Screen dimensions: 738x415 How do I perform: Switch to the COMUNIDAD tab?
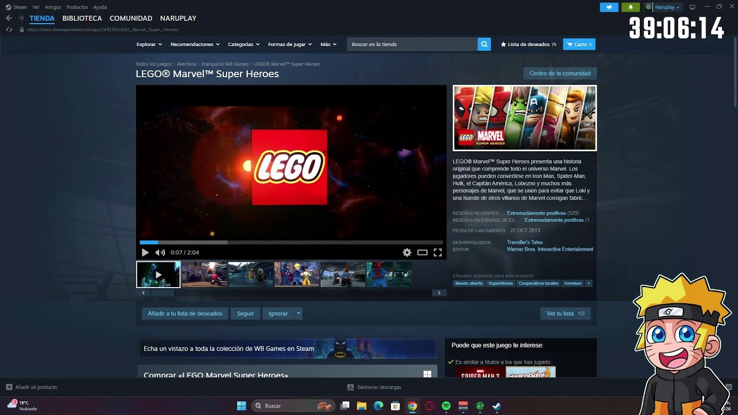click(x=131, y=18)
